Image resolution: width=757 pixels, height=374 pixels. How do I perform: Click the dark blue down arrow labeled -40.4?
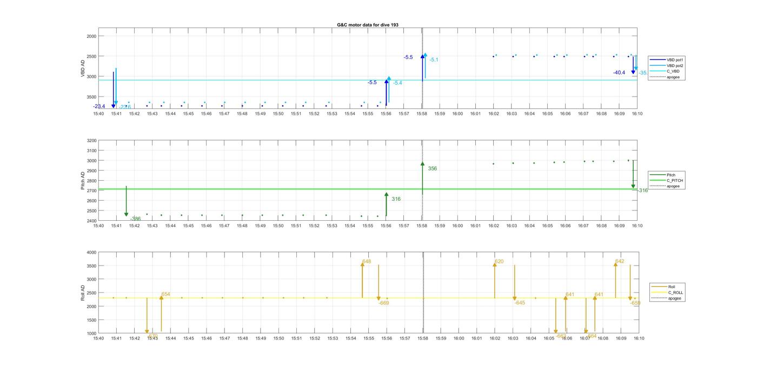633,65
